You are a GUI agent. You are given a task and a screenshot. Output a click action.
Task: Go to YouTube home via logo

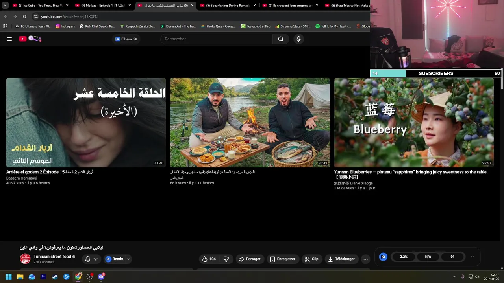30,39
